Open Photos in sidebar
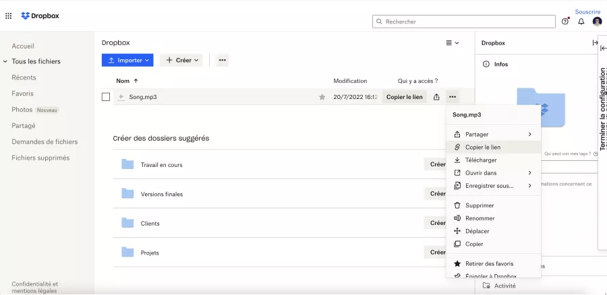607x295 pixels. pyautogui.click(x=22, y=110)
